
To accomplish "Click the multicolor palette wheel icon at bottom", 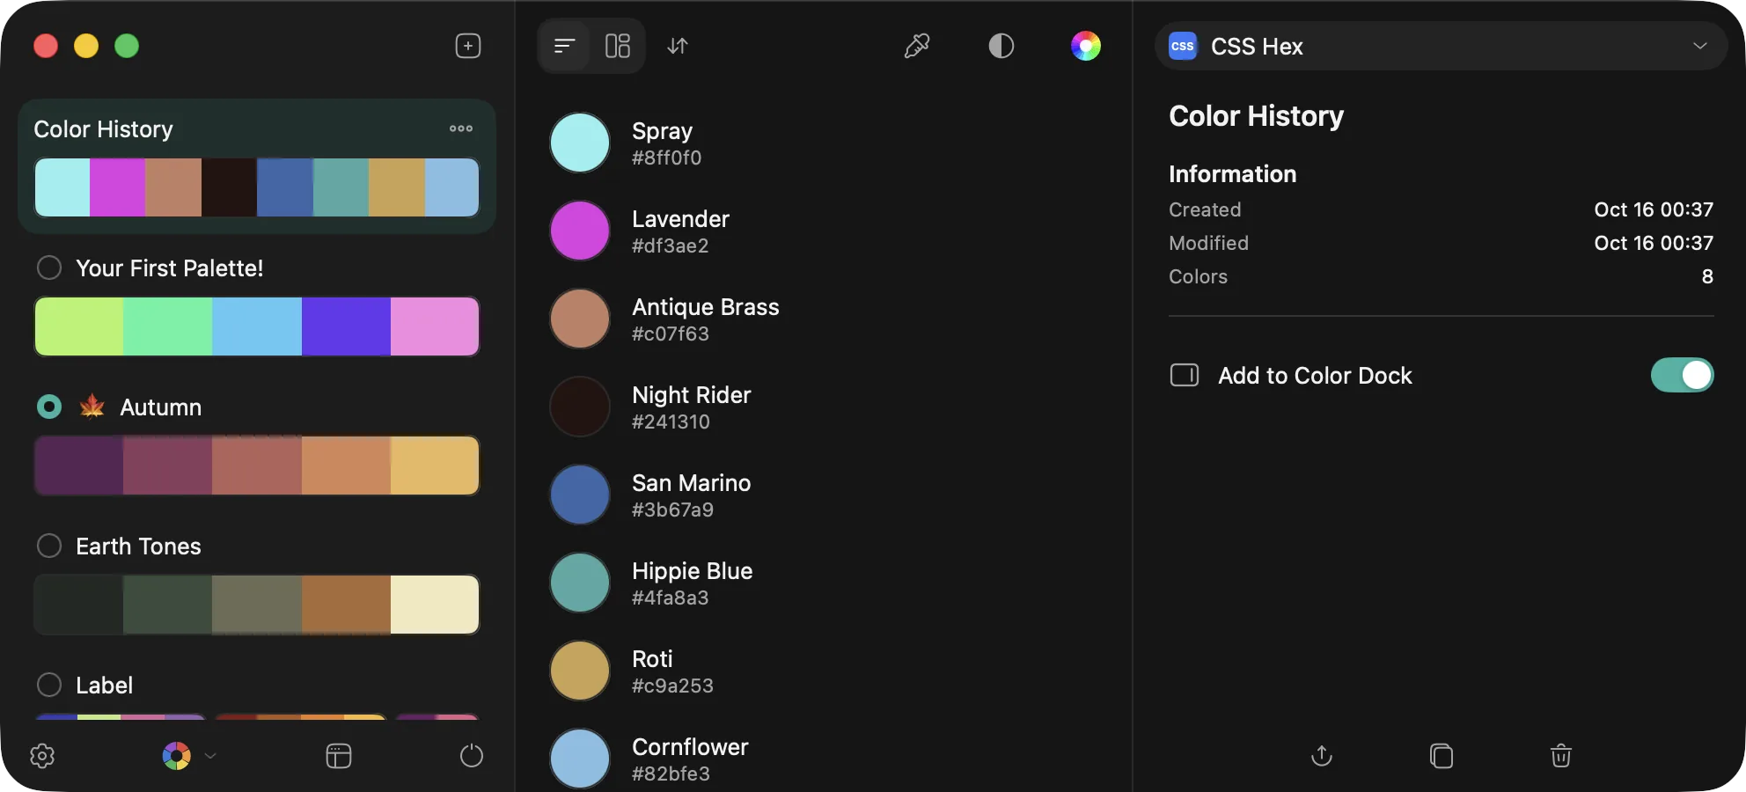I will (177, 756).
